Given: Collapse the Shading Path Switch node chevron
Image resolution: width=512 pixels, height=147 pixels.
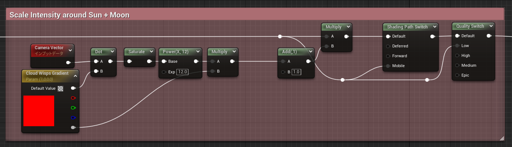Looking at the screenshot, I should (434, 27).
